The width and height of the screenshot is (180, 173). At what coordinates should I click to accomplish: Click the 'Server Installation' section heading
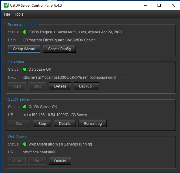point(23,25)
